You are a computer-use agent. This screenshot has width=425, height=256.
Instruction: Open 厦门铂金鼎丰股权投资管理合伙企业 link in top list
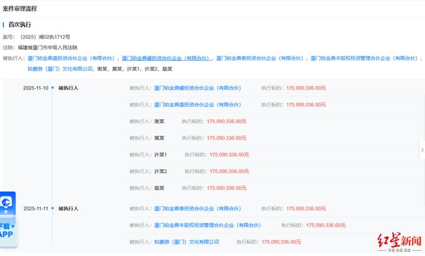pyautogui.click(x=364, y=58)
